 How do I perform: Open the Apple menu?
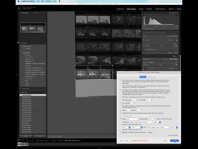pos(19,1)
